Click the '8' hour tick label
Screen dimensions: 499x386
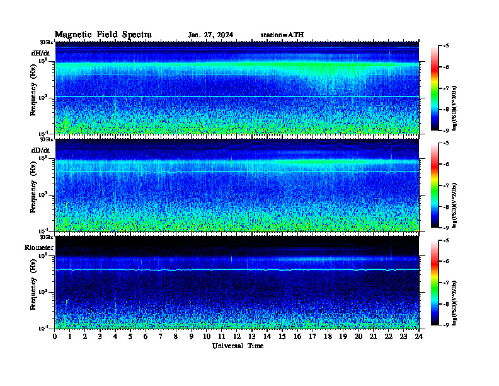[176, 337]
